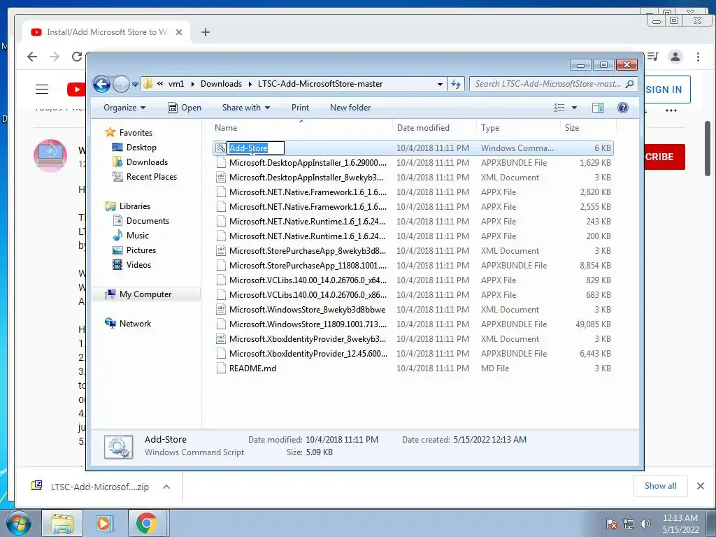The height and width of the screenshot is (537, 716).
Task: Close the Chrome downloads bar
Action: coord(701,486)
